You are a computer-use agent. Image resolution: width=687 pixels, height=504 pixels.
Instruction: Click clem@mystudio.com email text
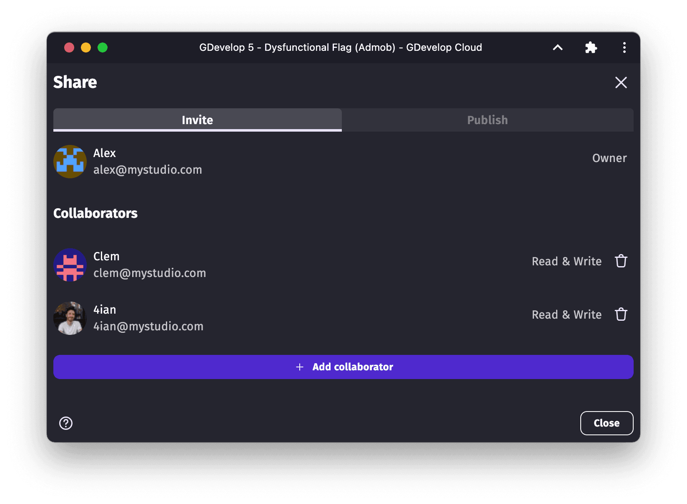[150, 273]
